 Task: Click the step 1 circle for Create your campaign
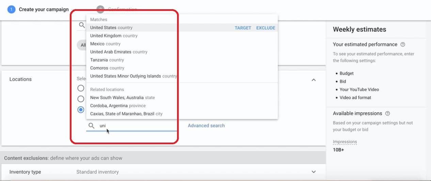(x=11, y=9)
